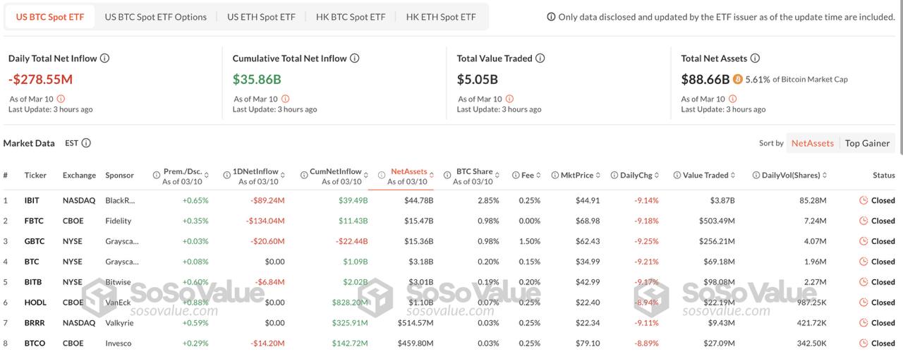Click the 1.50% fee value

tap(529, 241)
